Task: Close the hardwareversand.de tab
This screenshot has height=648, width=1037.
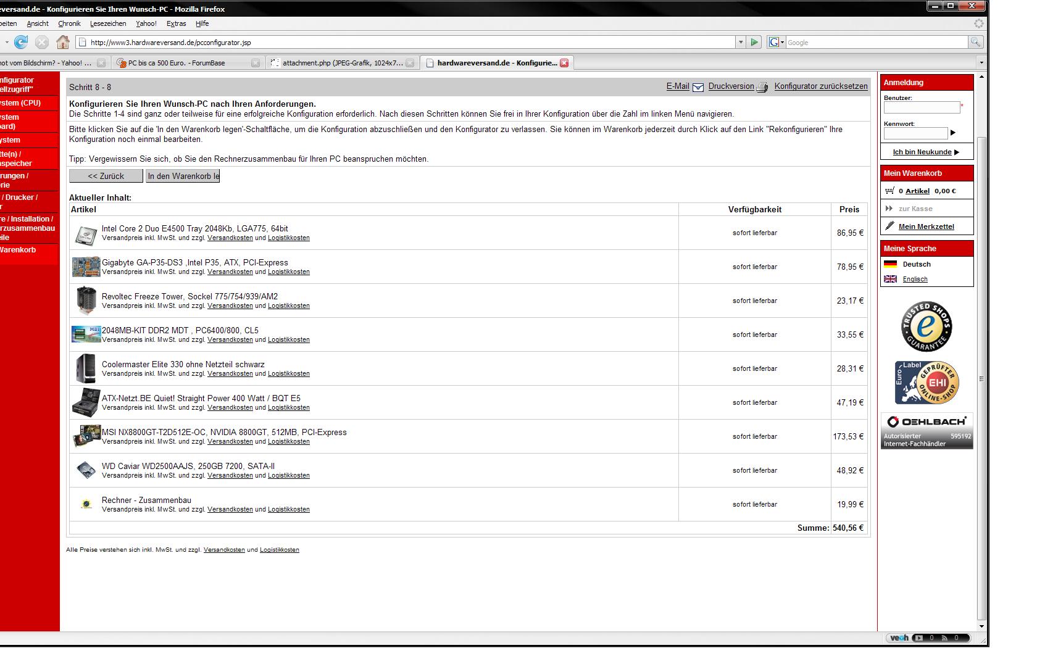Action: click(564, 63)
